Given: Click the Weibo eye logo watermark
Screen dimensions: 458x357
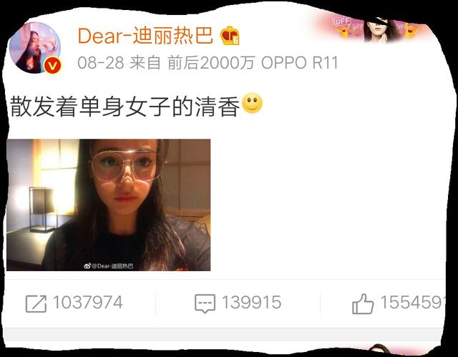Looking at the screenshot, I should (x=87, y=266).
